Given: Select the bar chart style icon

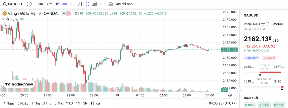Looking at the screenshot, I should (80, 4).
